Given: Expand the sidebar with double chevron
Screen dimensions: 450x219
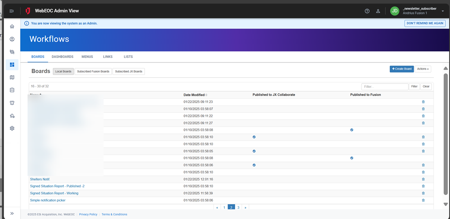Looking at the screenshot, I should [x=12, y=214].
